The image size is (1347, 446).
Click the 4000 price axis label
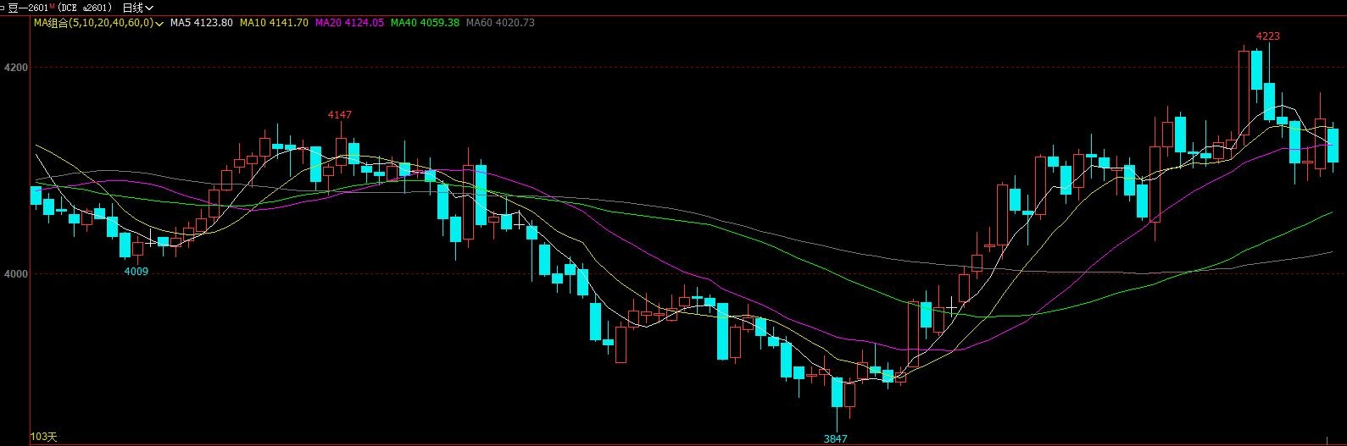[16, 273]
